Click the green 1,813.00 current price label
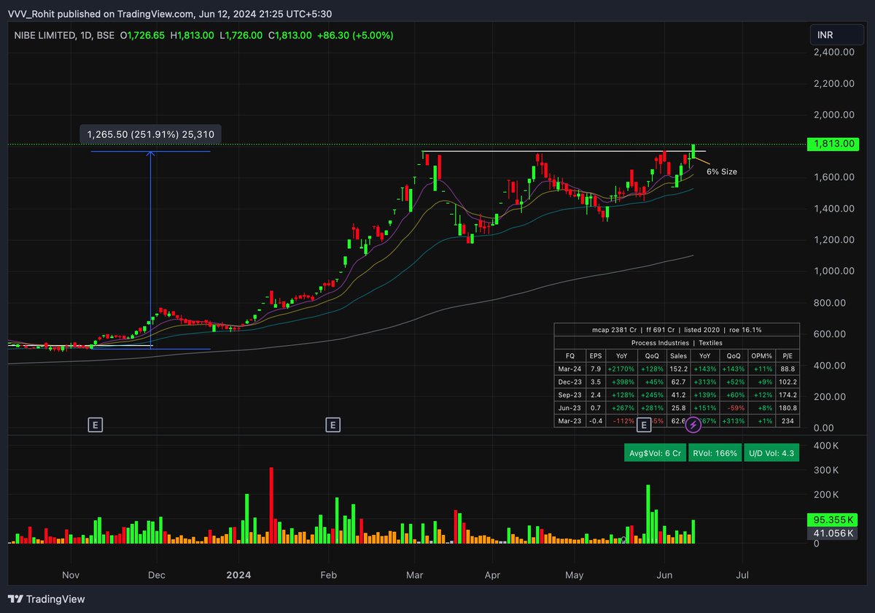 (832, 144)
